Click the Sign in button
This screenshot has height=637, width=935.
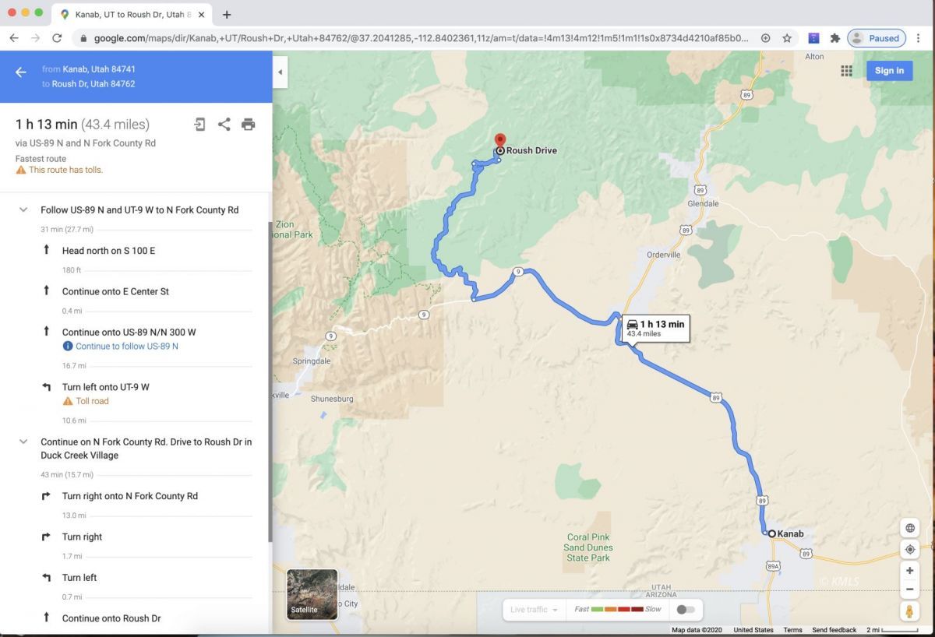click(x=889, y=71)
